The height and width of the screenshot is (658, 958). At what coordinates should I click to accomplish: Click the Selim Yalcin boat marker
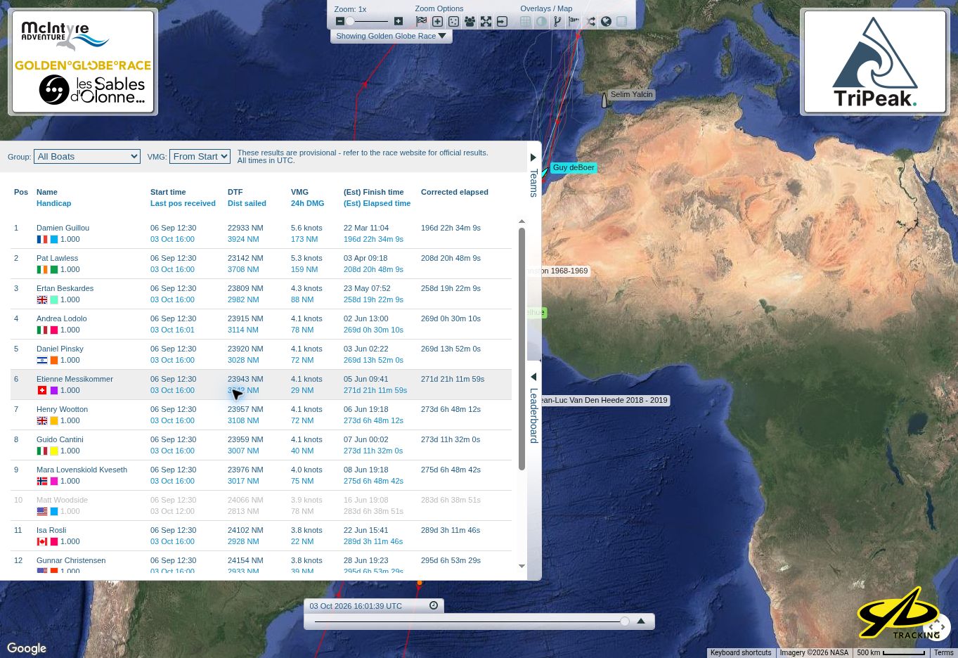click(x=604, y=101)
